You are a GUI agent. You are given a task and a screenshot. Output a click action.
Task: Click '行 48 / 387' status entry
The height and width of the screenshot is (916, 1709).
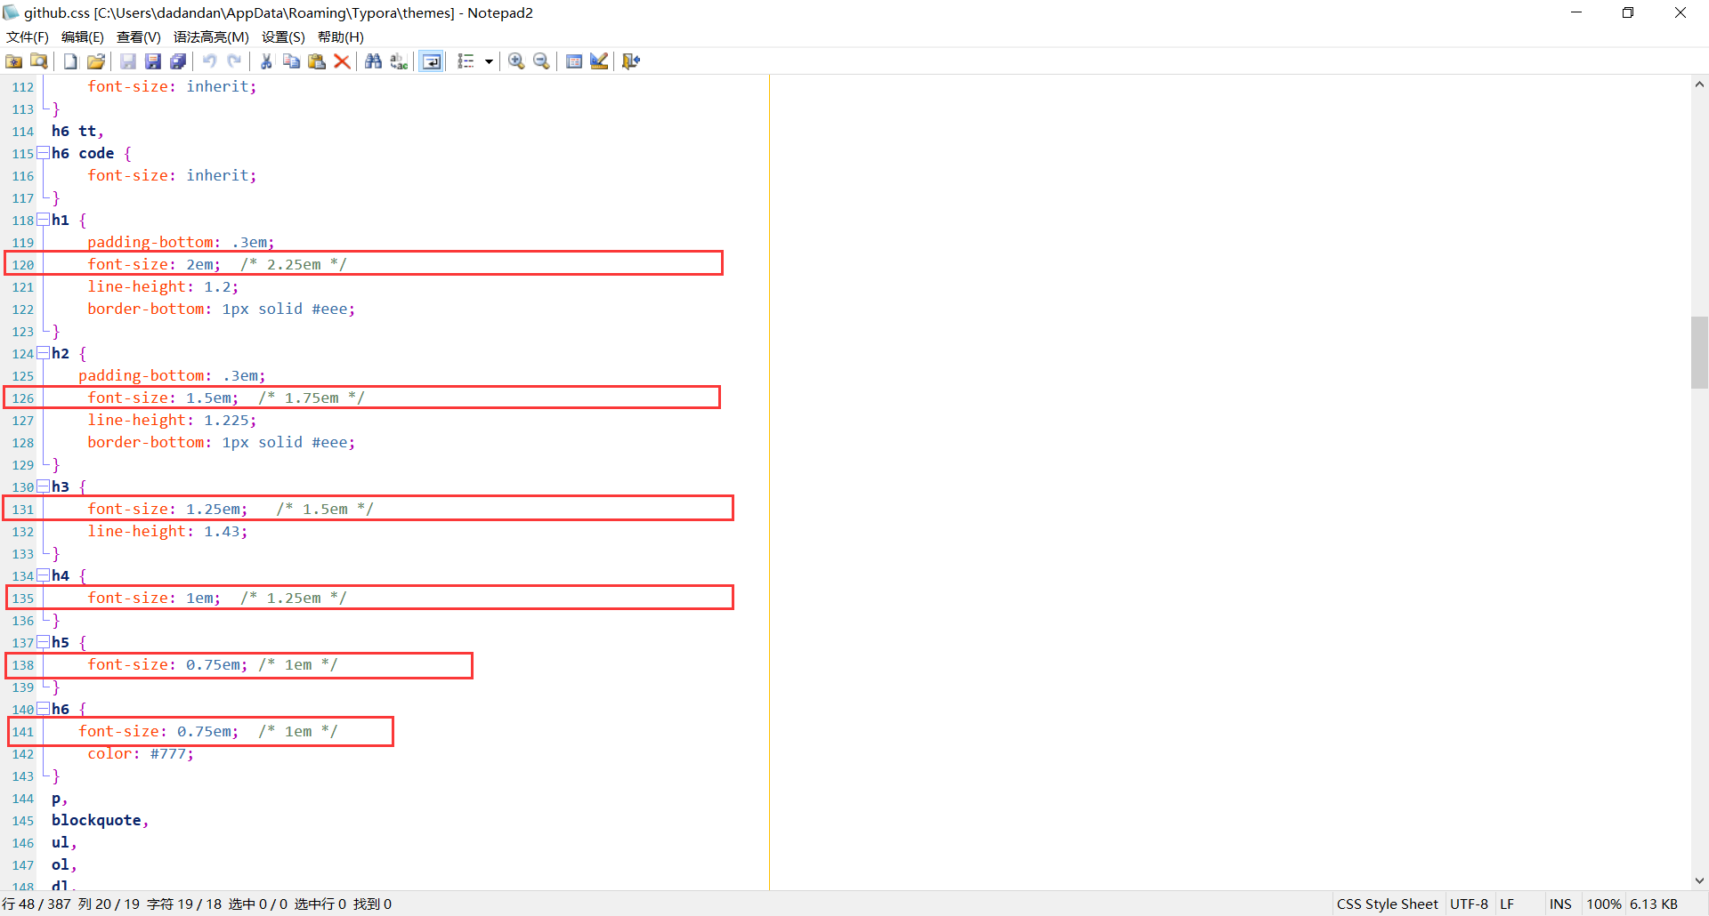(36, 904)
